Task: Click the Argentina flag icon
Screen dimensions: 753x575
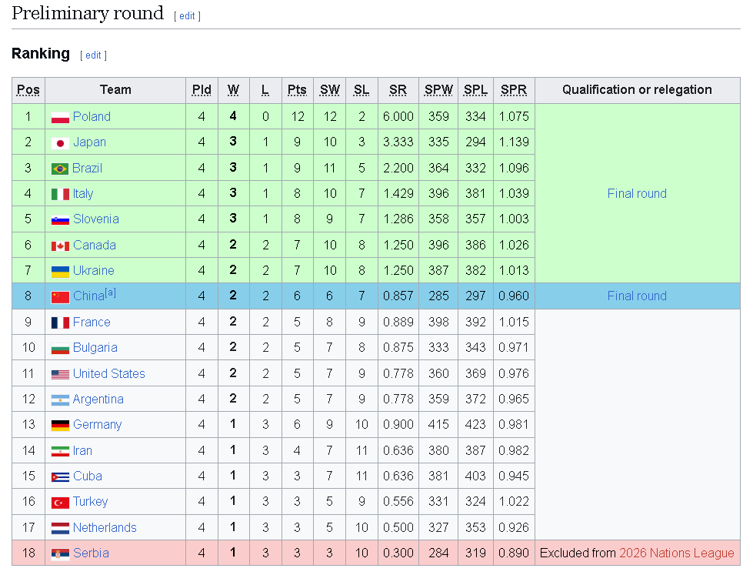Action: tap(60, 400)
